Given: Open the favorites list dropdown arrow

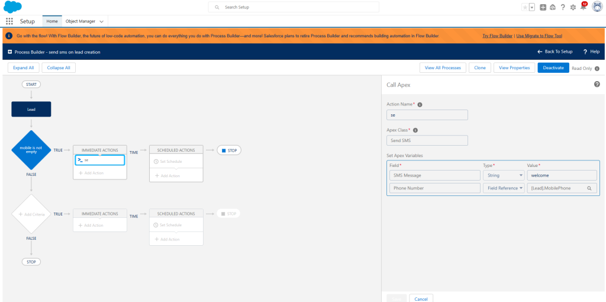Looking at the screenshot, I should pos(532,7).
